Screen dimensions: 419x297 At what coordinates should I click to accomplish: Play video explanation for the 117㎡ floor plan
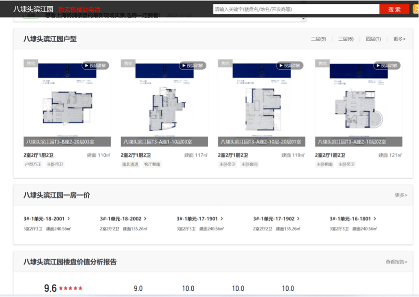[x=193, y=65]
